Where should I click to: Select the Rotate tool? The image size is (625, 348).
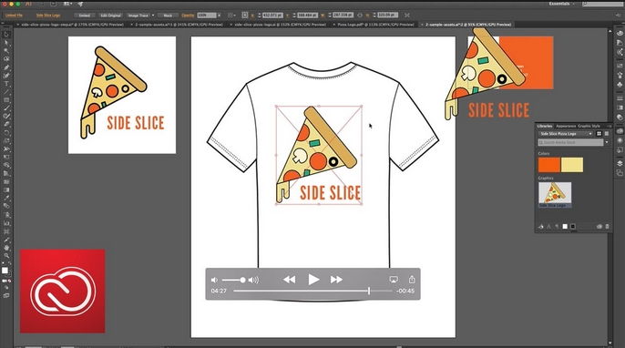[6, 133]
